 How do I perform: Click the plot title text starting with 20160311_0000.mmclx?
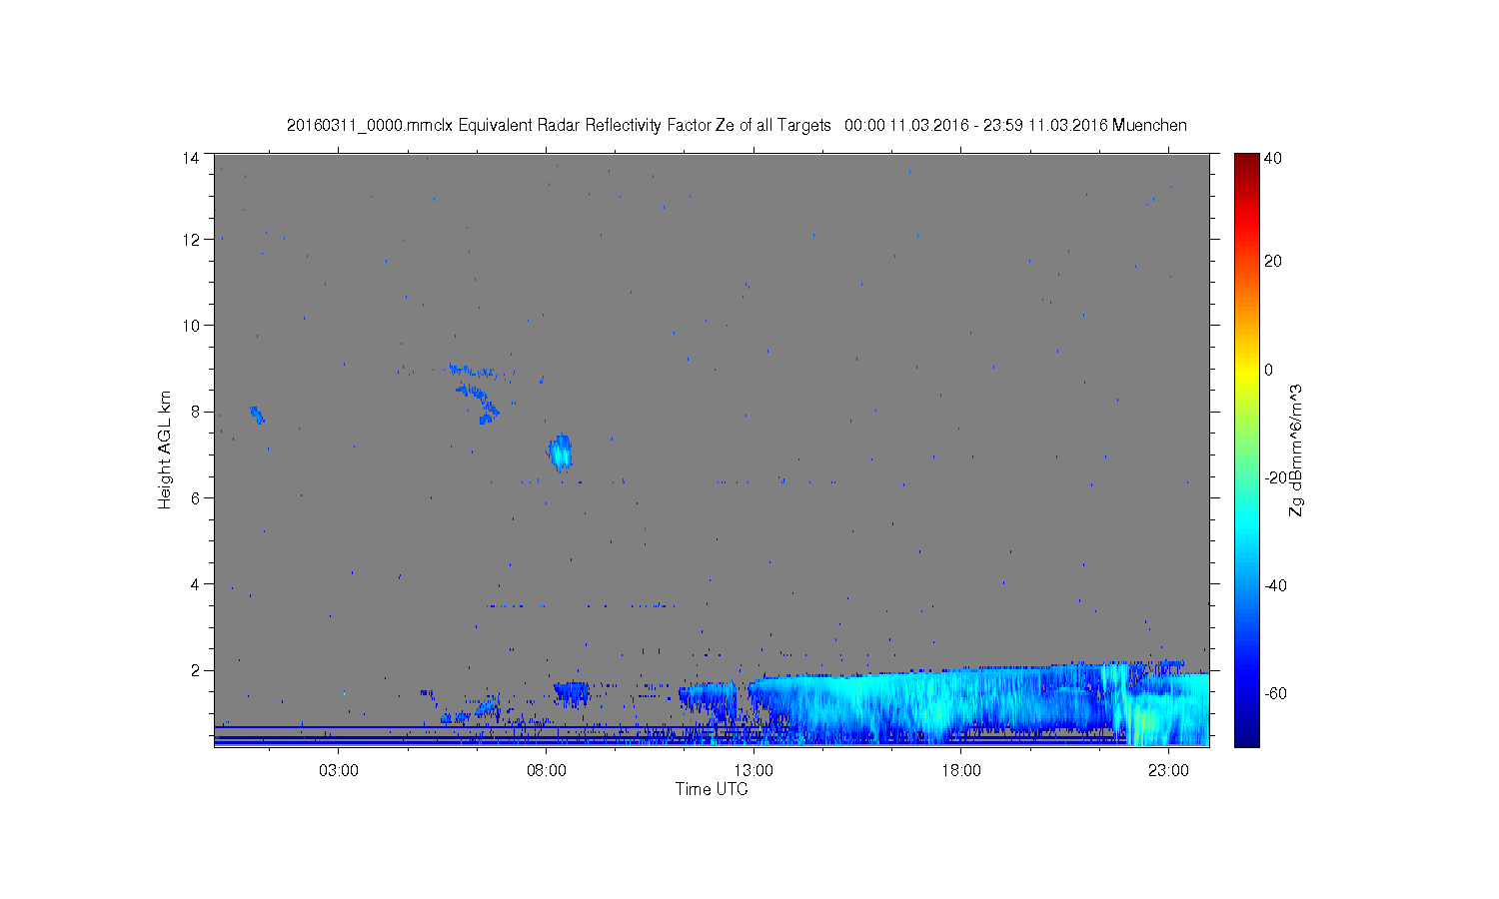tap(737, 125)
